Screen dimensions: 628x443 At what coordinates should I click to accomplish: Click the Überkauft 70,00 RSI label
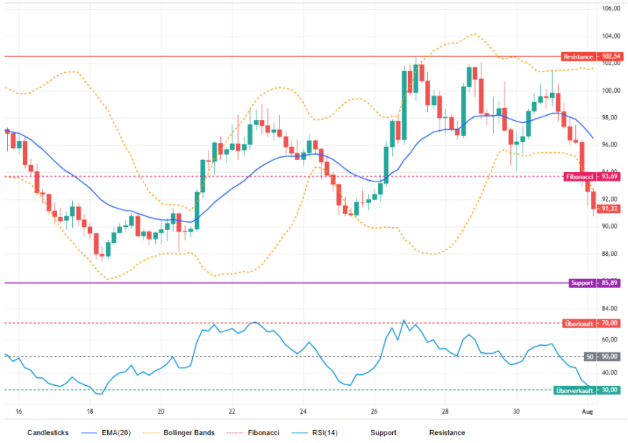coord(592,323)
